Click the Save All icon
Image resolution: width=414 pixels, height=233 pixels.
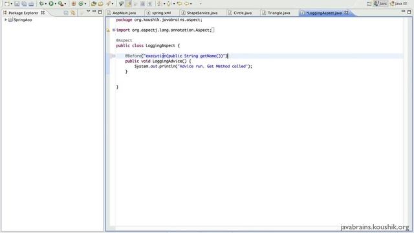(24, 4)
